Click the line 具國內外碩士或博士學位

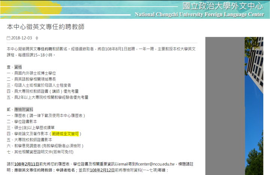point(35,73)
